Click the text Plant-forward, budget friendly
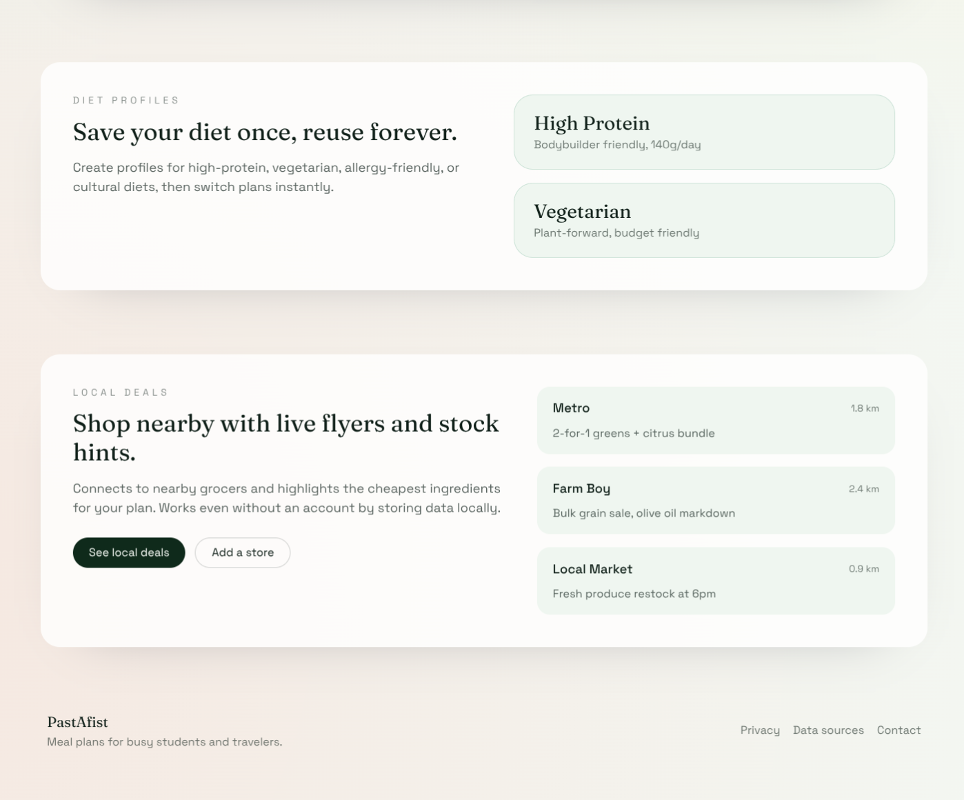This screenshot has height=800, width=964. [616, 233]
